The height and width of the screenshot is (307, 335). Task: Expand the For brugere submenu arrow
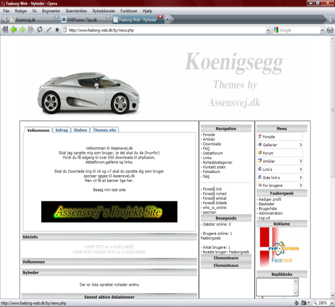pyautogui.click(x=300, y=185)
